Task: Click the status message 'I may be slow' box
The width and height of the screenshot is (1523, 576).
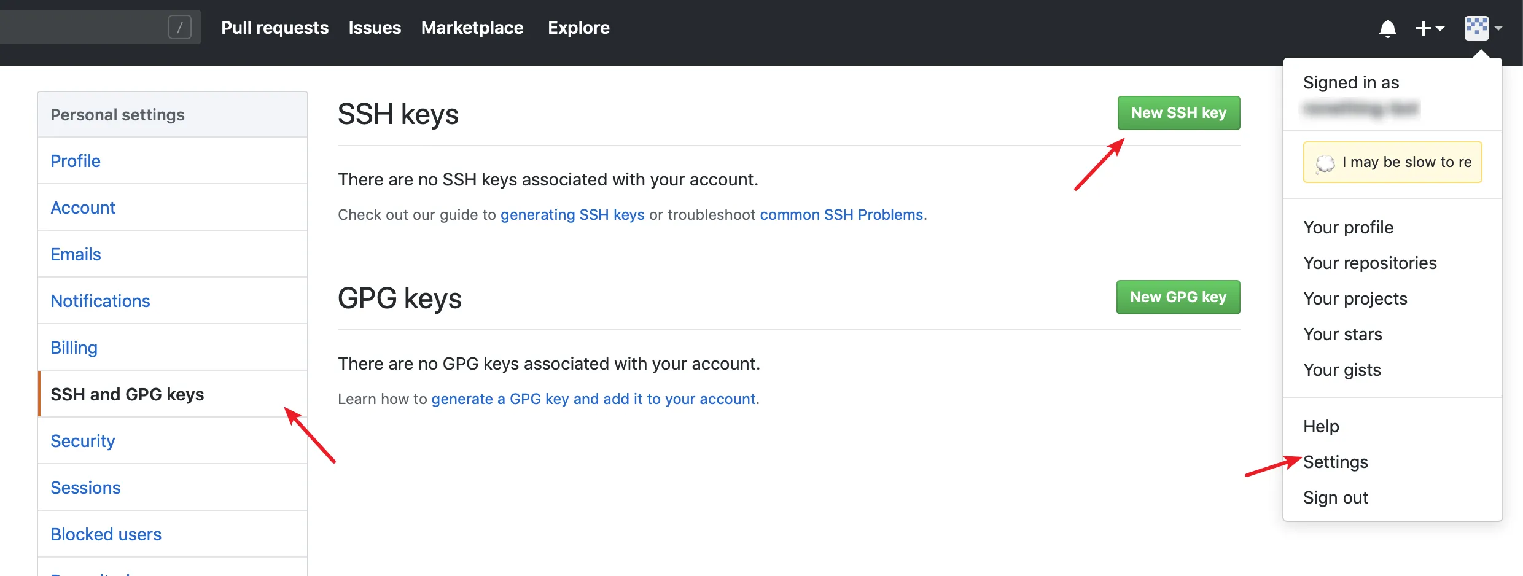Action: click(1392, 162)
